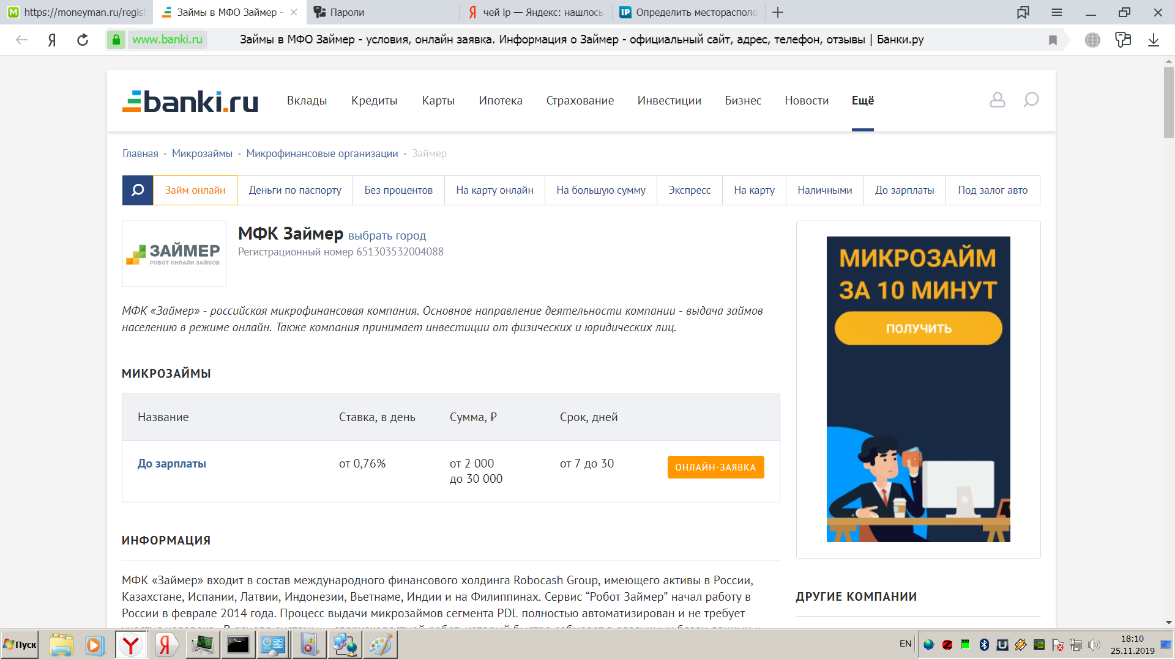This screenshot has width=1175, height=660.
Task: Open the user profile icon on banki.ru header
Action: (x=997, y=100)
